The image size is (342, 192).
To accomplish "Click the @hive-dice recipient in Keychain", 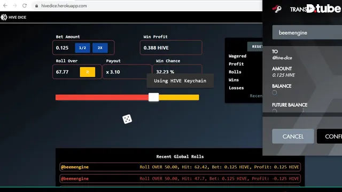I will pos(282,58).
